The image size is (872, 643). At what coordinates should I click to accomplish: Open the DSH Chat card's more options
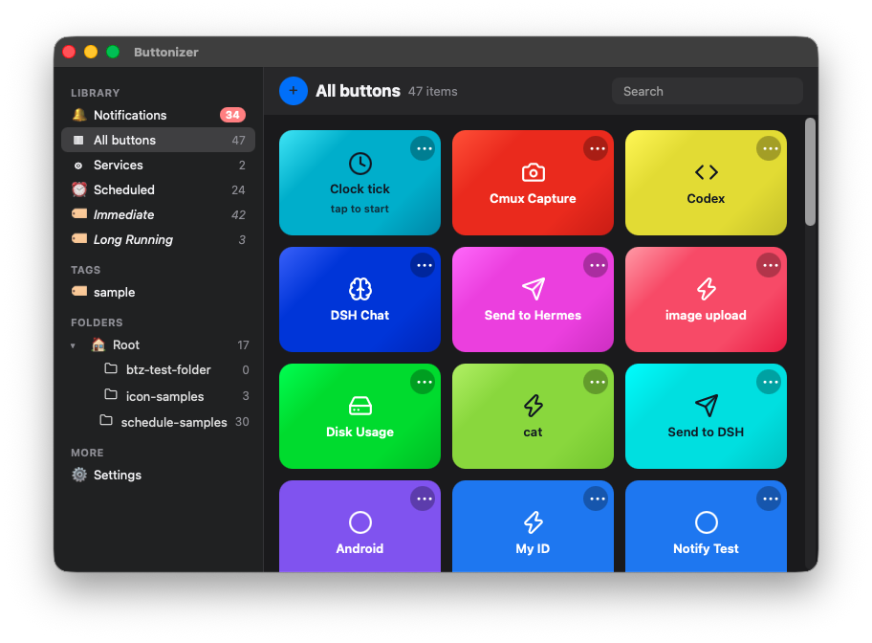(423, 266)
